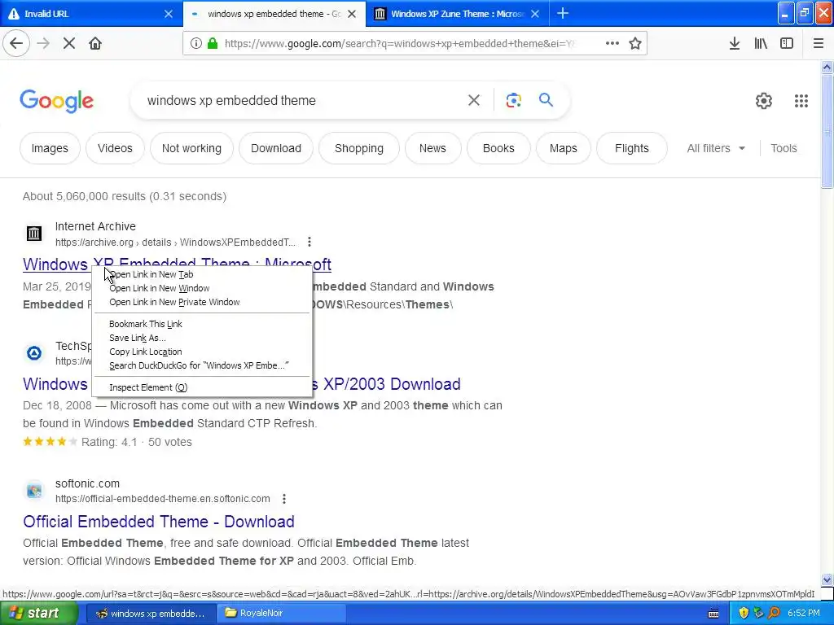This screenshot has height=625, width=834.
Task: Choose Open Link in New Private Window
Action: point(202,302)
